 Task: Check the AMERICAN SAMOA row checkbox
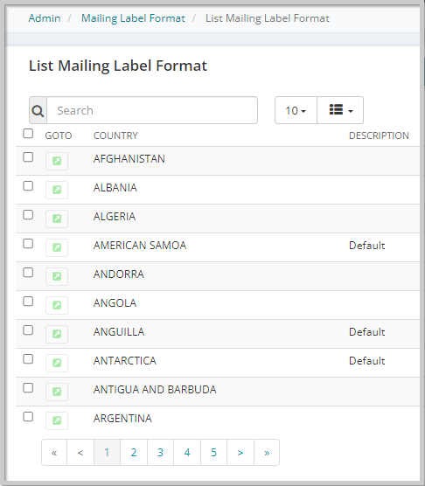(x=28, y=244)
